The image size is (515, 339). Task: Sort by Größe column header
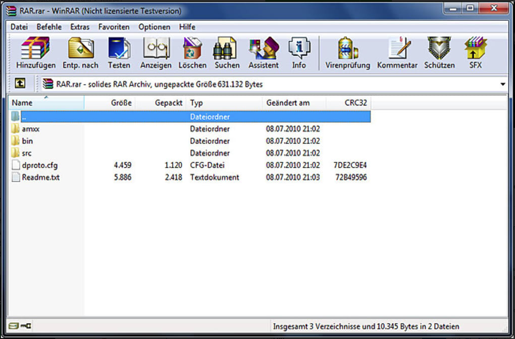(110, 103)
